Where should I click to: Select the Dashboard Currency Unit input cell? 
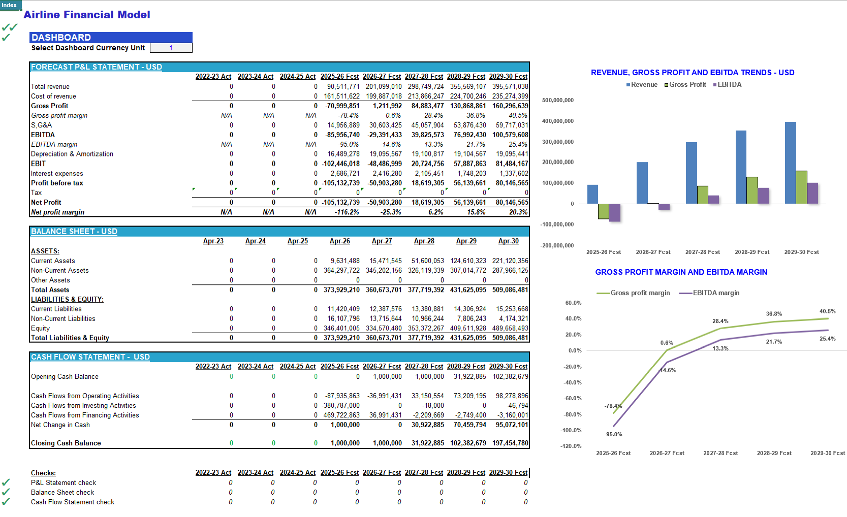[x=171, y=48]
